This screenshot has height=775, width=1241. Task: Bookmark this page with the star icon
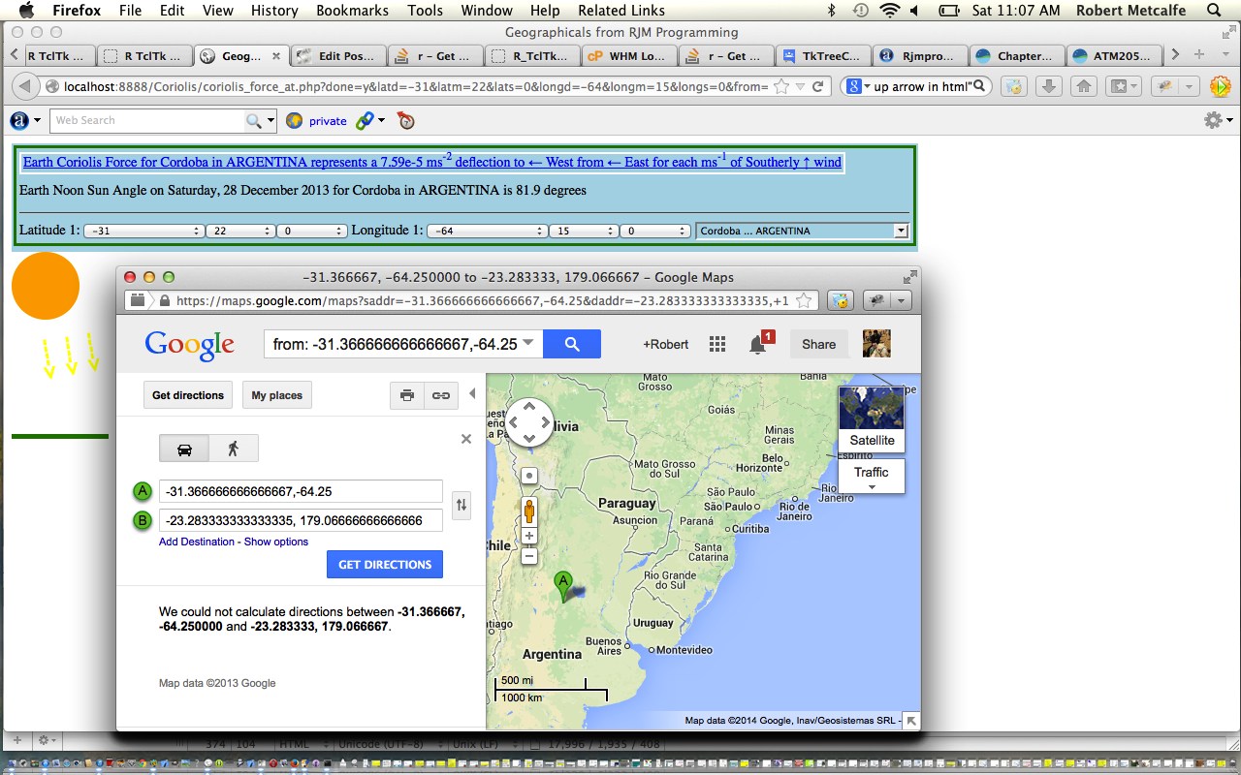pos(780,86)
